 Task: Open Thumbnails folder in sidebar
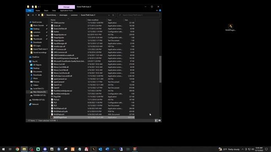(x=38, y=39)
